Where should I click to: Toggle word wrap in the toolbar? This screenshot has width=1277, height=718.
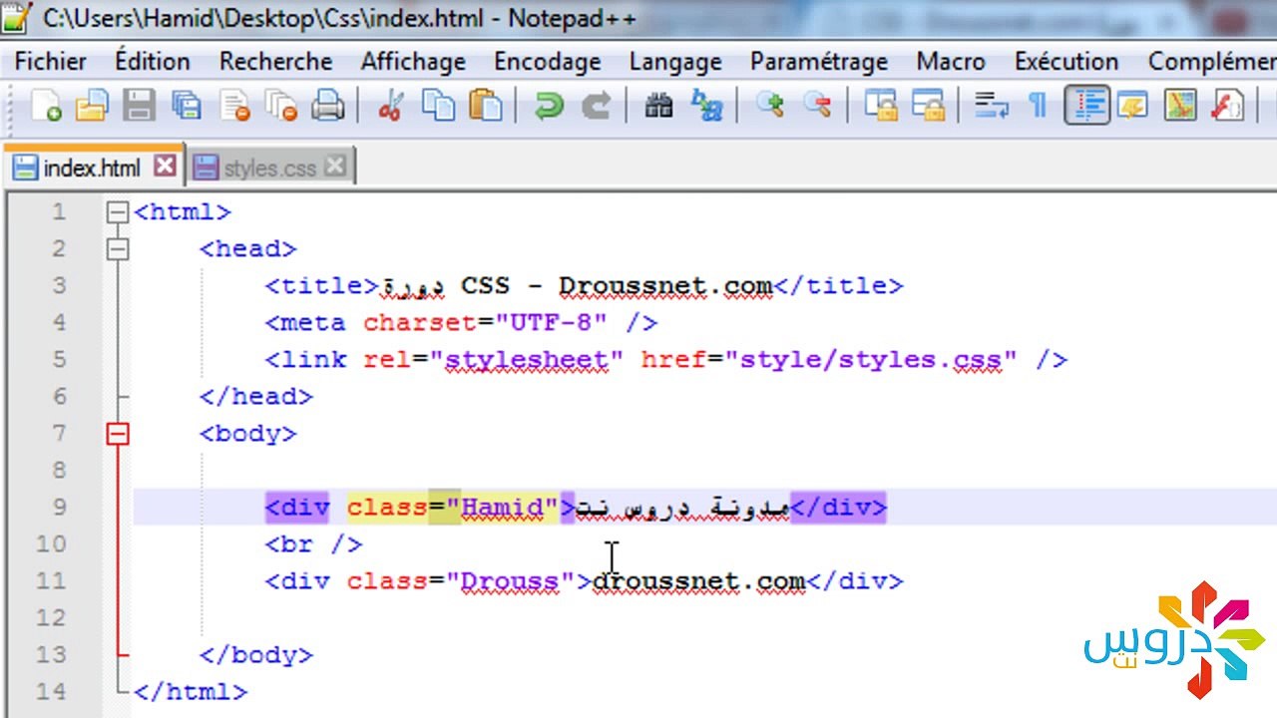pos(991,105)
